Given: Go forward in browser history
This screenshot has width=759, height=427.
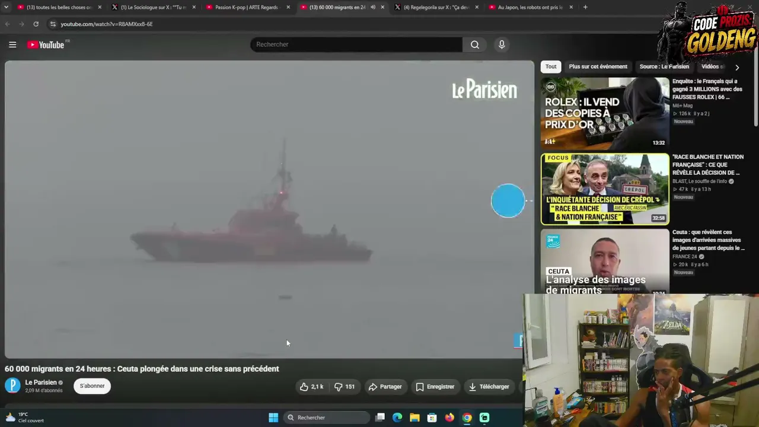Looking at the screenshot, I should point(21,24).
